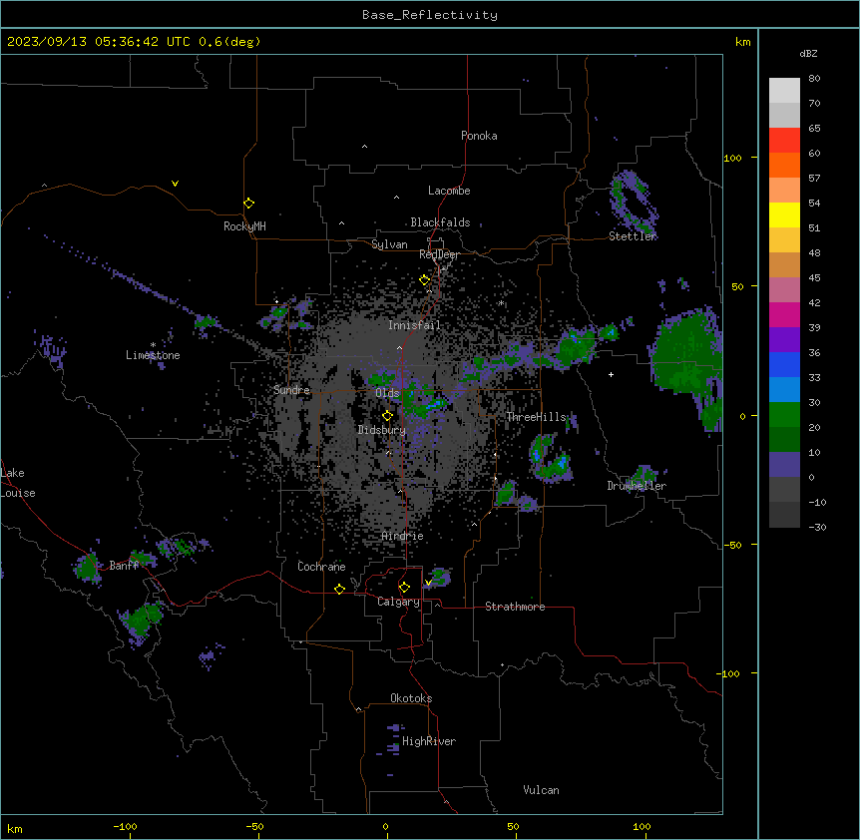Click the 54 dBZ yellow color swatch
The image size is (860, 840).
[x=784, y=214]
